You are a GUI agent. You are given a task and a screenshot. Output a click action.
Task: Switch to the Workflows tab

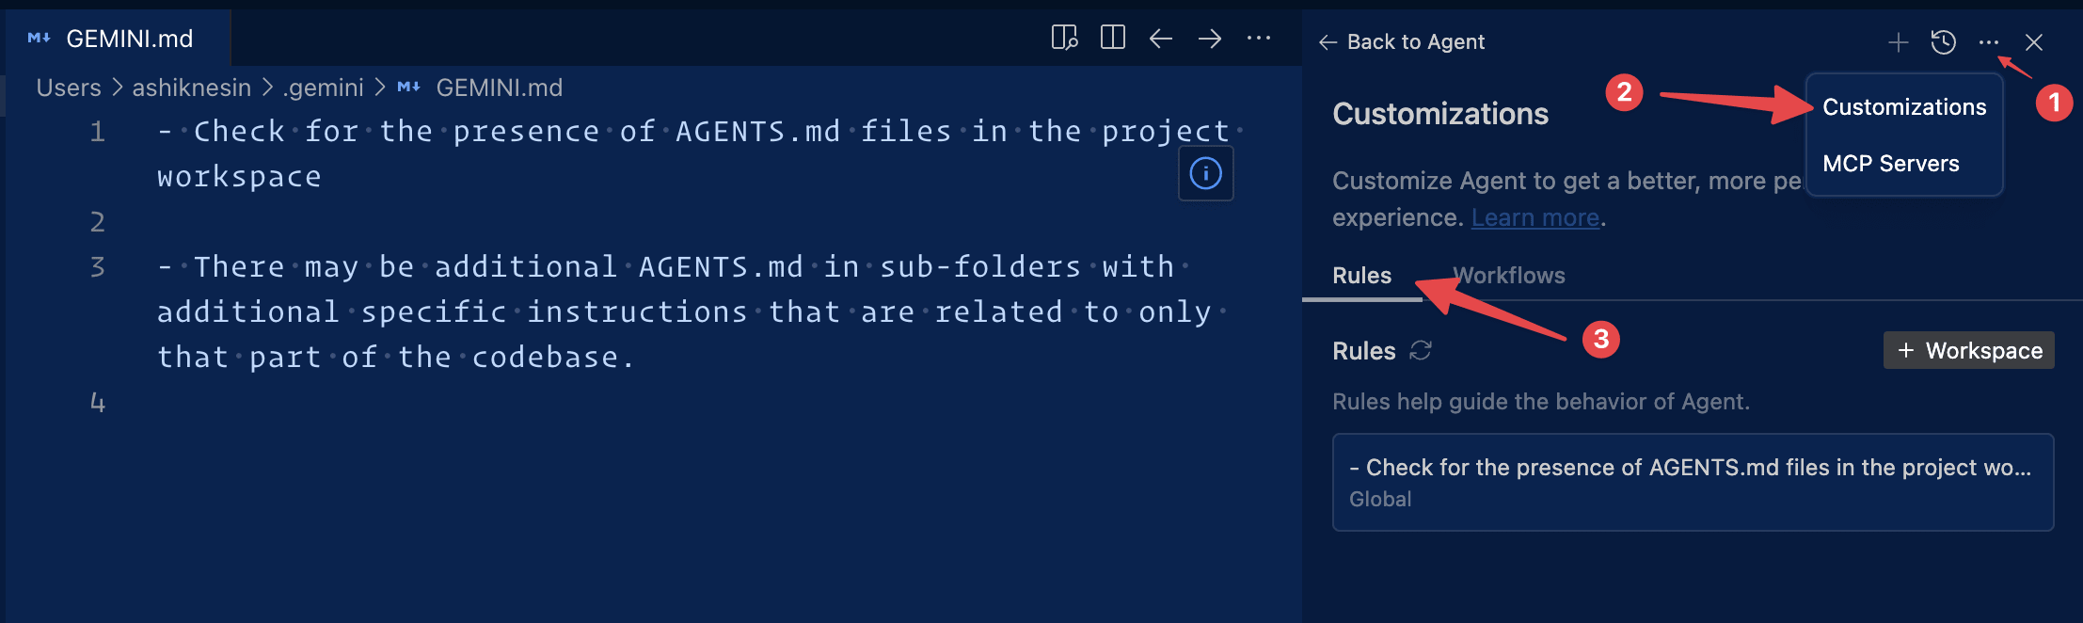coord(1509,276)
